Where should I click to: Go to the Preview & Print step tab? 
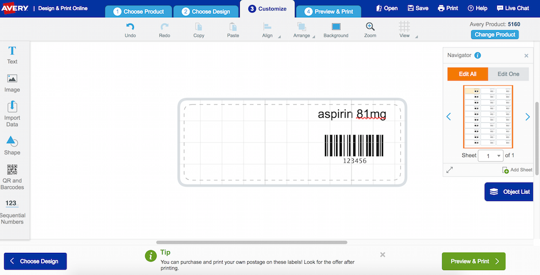pos(328,11)
